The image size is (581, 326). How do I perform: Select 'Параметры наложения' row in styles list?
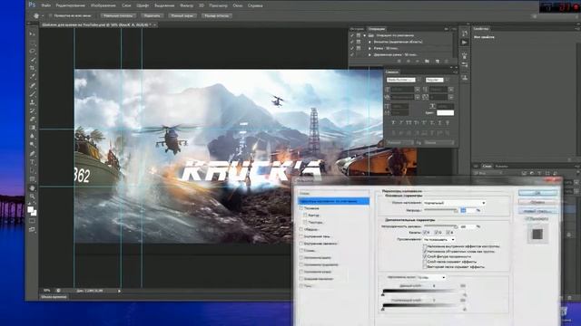(x=333, y=201)
